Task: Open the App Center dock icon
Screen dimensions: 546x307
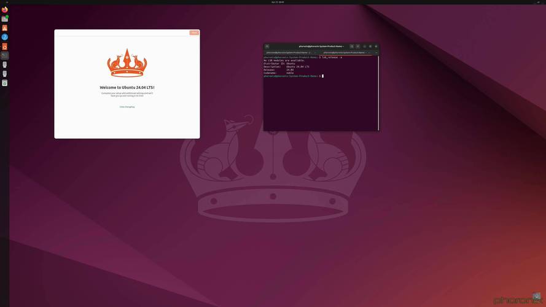Action: 5,28
